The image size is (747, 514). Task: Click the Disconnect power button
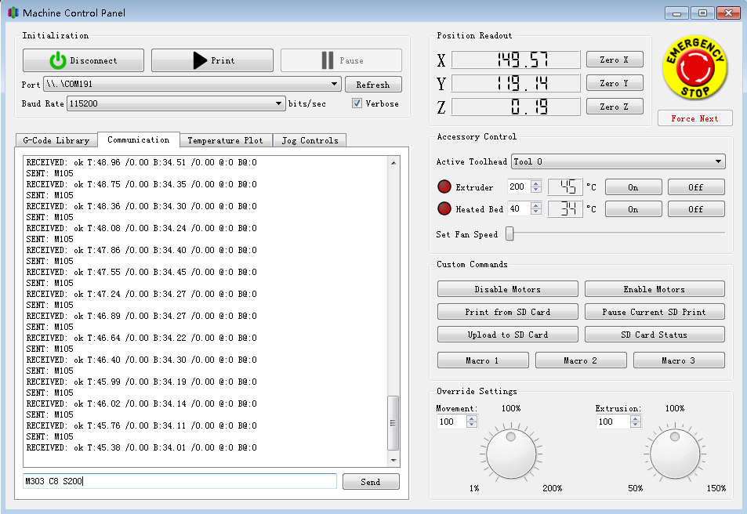pos(83,60)
